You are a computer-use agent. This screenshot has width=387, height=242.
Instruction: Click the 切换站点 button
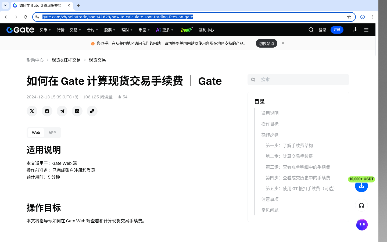click(x=267, y=43)
